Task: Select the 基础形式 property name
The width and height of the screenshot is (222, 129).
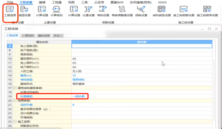Action: point(27,84)
